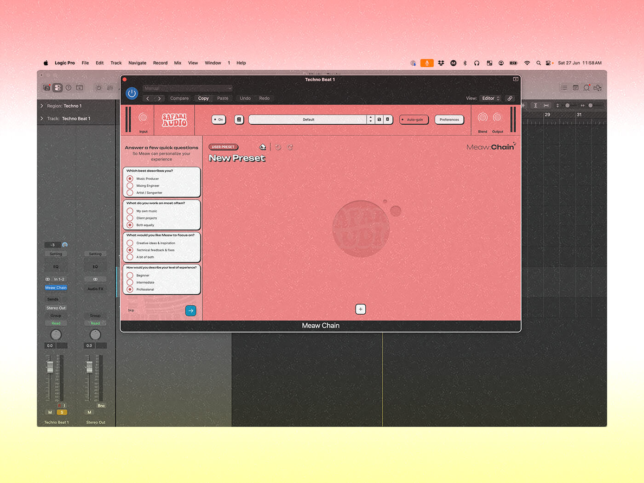Mute the Techno Beat 1 channel strip
The image size is (644, 483).
click(50, 412)
